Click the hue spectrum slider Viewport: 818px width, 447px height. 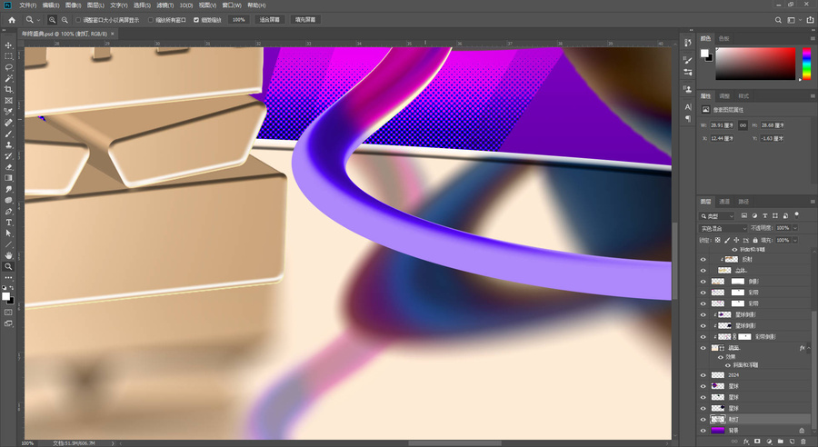[806, 64]
